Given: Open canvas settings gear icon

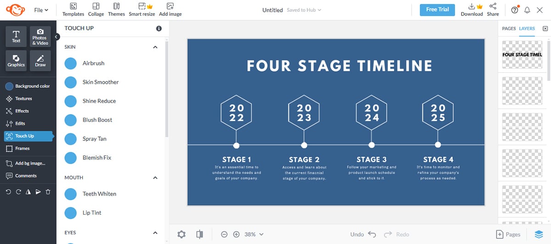Looking at the screenshot, I should pyautogui.click(x=181, y=234).
